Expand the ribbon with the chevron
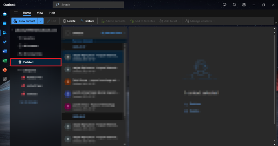This screenshot has width=278, height=146. (276, 23)
